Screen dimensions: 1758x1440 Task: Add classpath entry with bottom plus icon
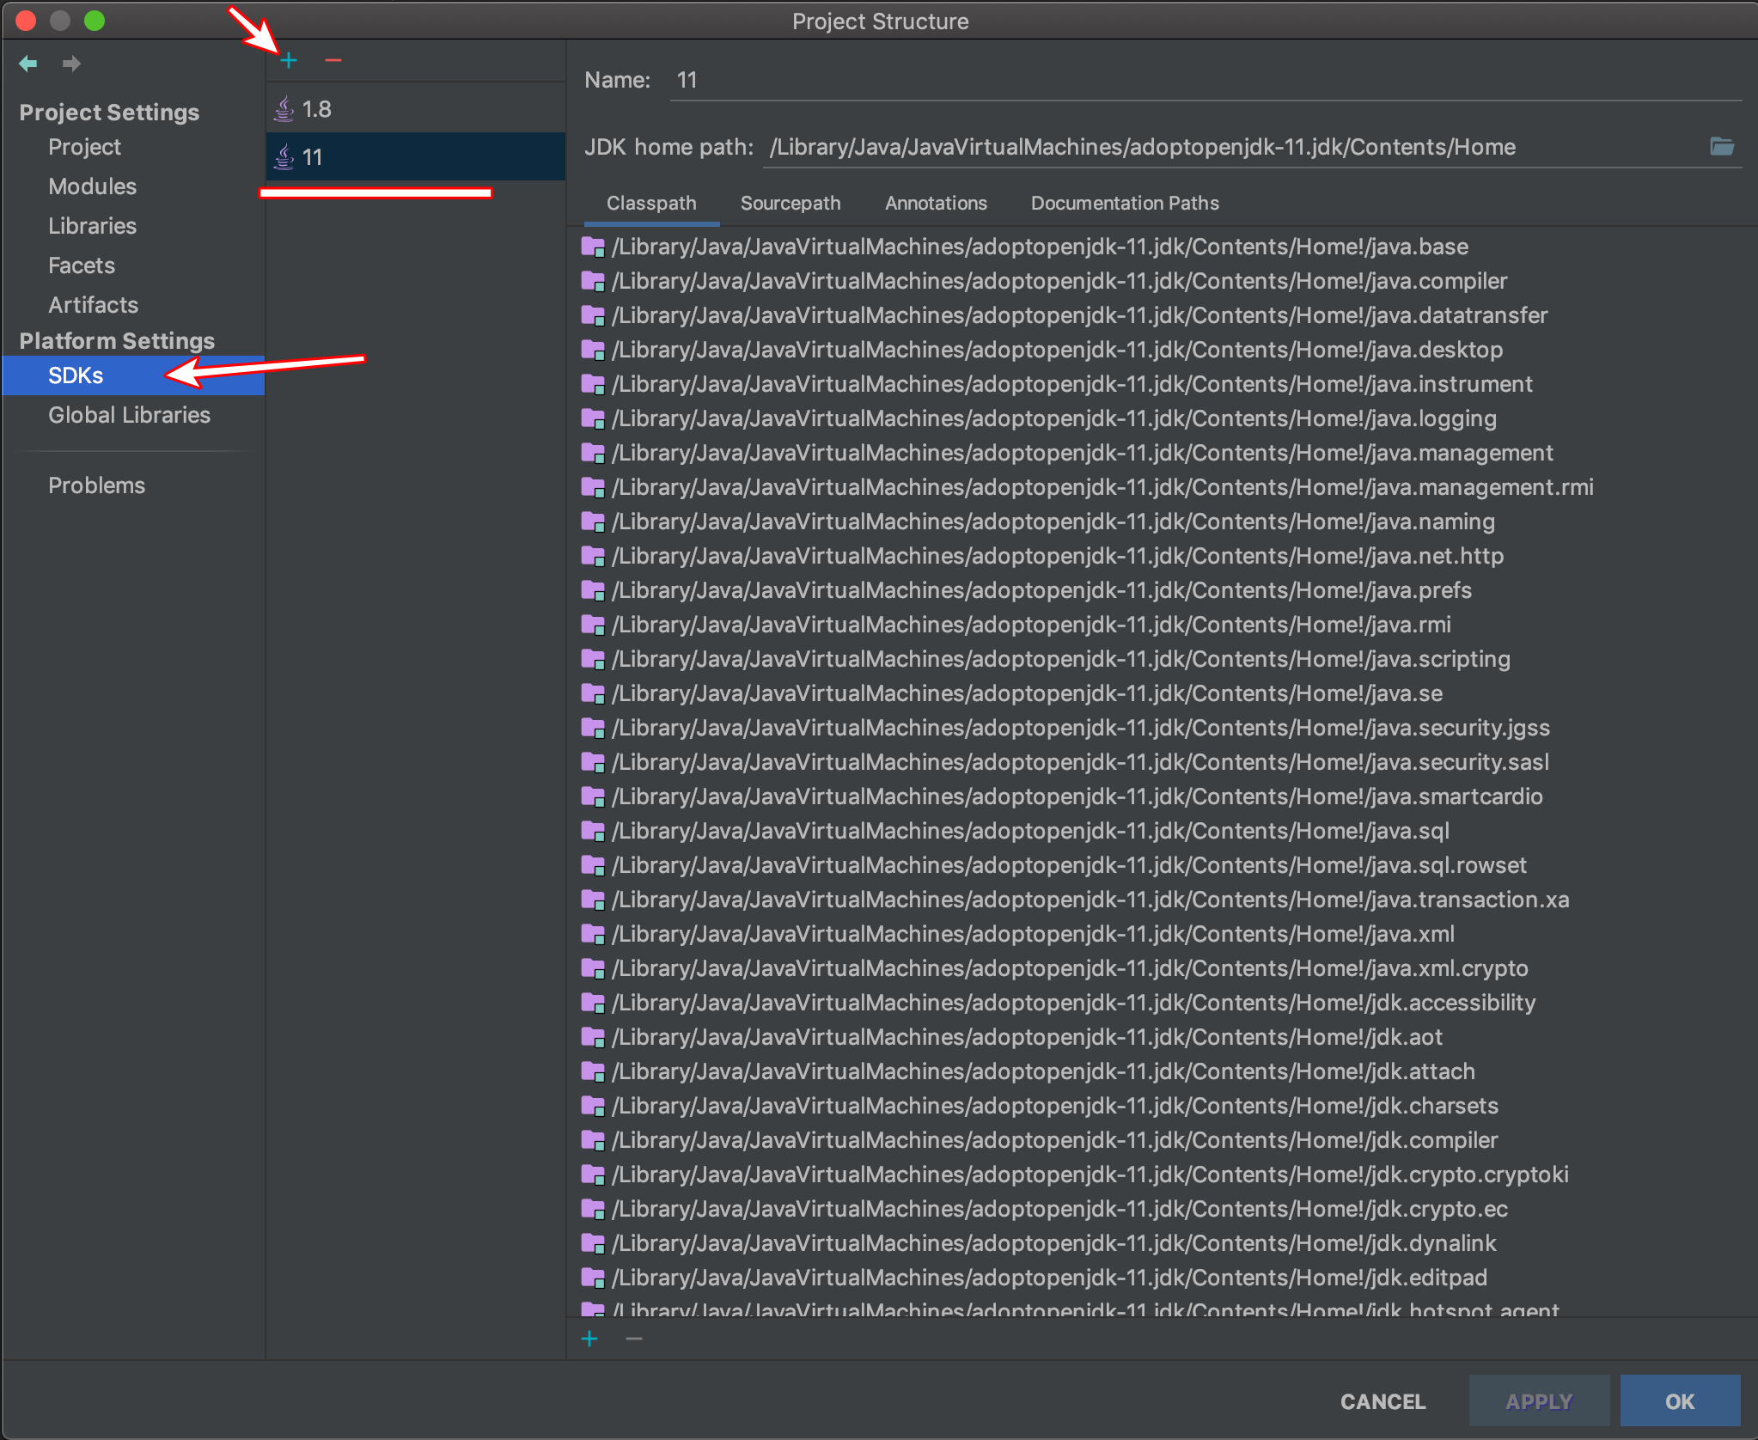(x=589, y=1339)
